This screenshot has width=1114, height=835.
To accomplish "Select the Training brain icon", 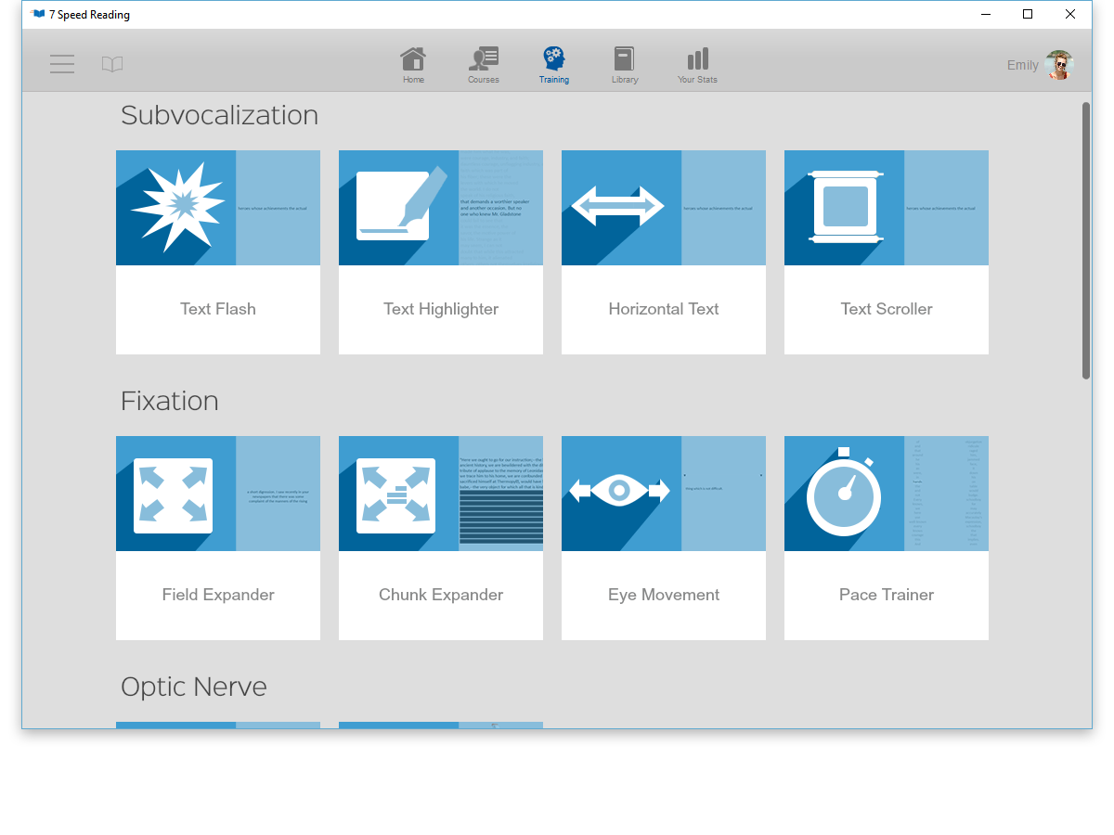I will (554, 58).
